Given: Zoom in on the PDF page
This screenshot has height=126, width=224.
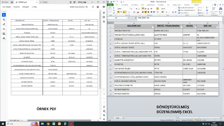Looking at the screenshot, I should 104,115.
